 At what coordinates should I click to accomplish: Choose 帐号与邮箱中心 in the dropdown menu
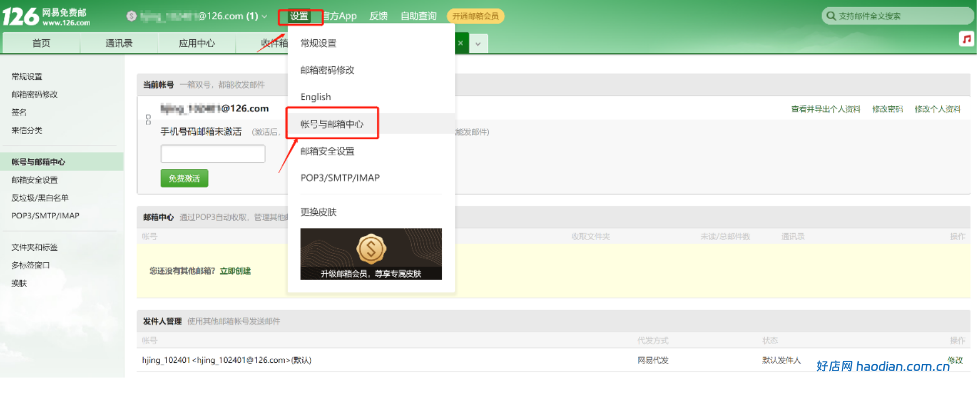pyautogui.click(x=332, y=124)
